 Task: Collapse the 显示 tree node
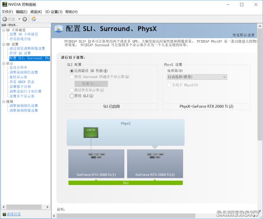click(4, 64)
